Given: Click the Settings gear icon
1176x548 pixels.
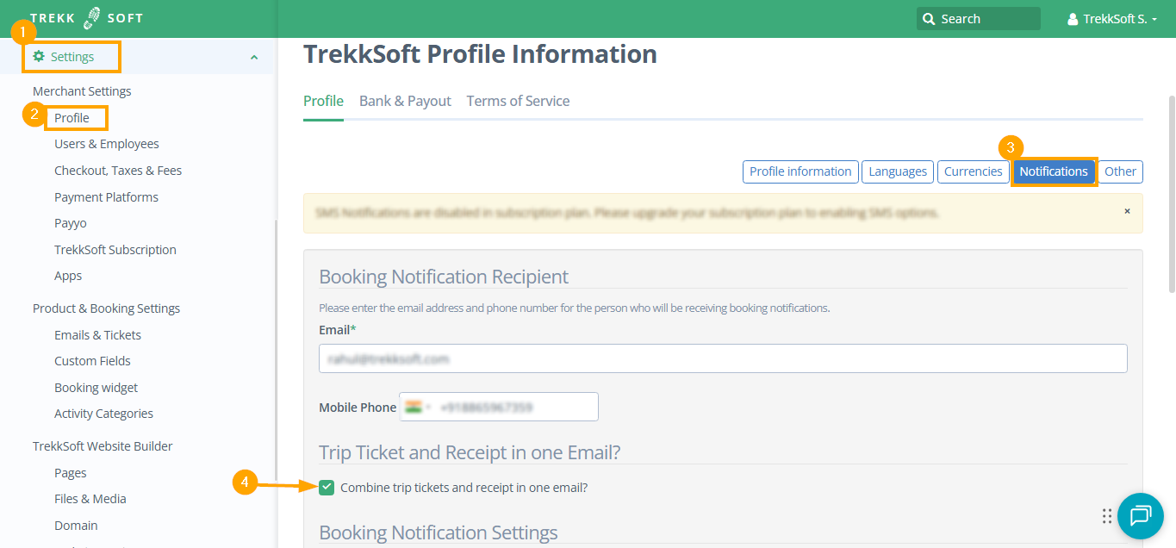Looking at the screenshot, I should [x=39, y=57].
